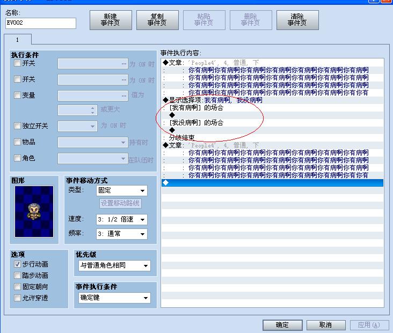Enable the 踏步动画 option
Image resolution: width=393 pixels, height=333 pixels.
[17, 276]
